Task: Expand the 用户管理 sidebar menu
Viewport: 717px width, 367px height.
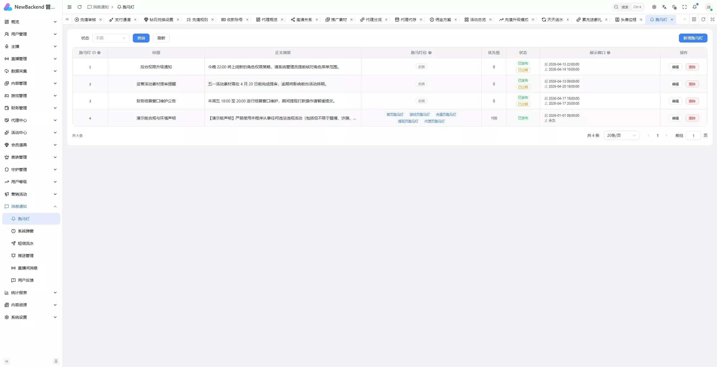Action: click(31, 34)
